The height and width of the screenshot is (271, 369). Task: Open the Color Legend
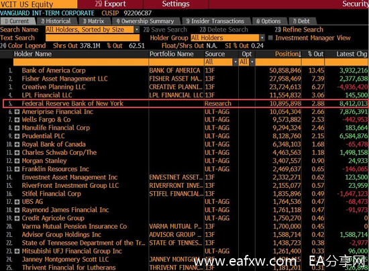[23, 46]
